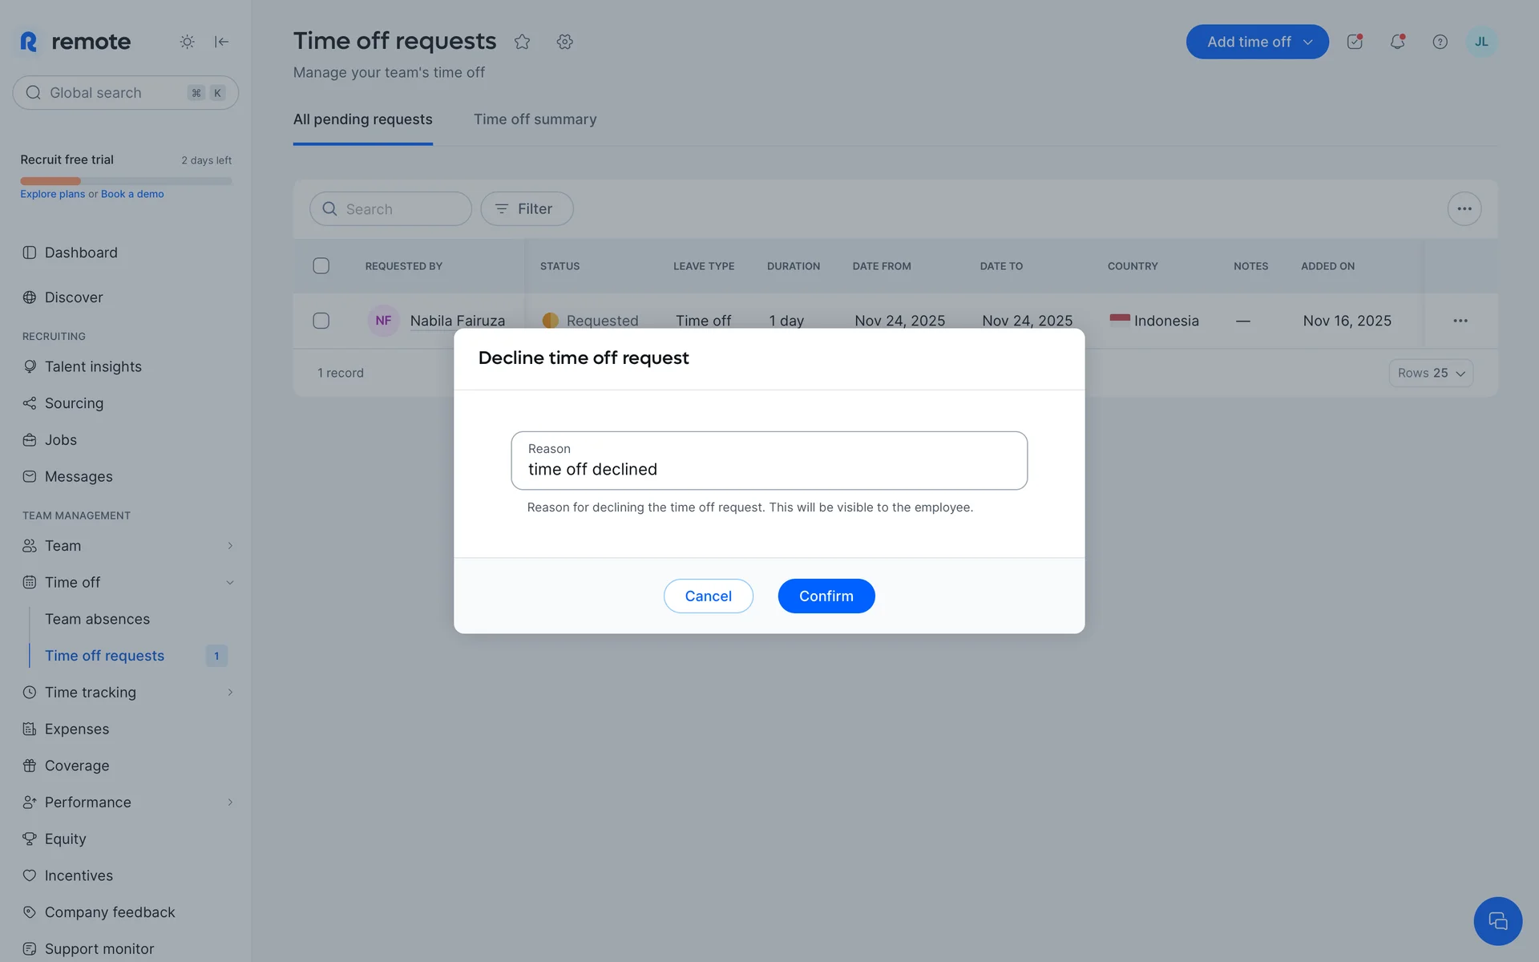Click the Recruit free trial progress bar

click(126, 181)
